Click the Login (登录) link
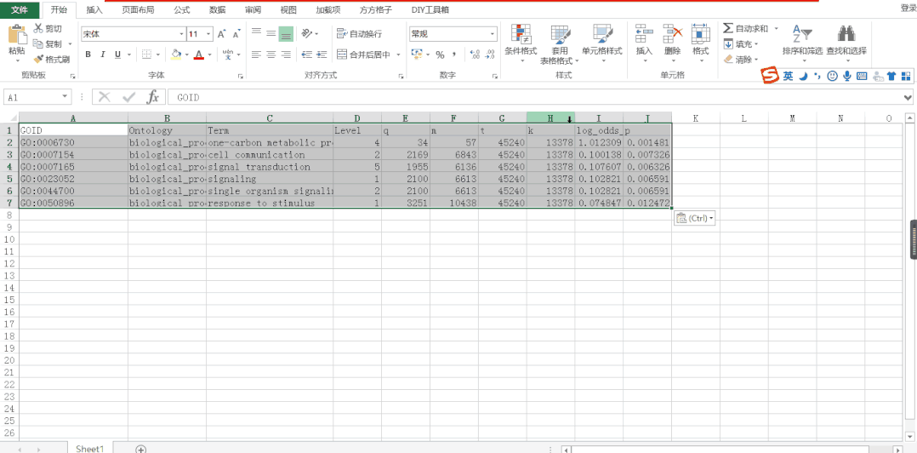This screenshot has width=917, height=453. pyautogui.click(x=908, y=9)
